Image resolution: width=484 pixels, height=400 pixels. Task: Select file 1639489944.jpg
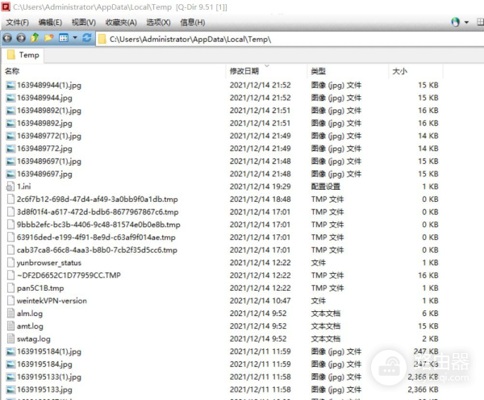pyautogui.click(x=44, y=98)
